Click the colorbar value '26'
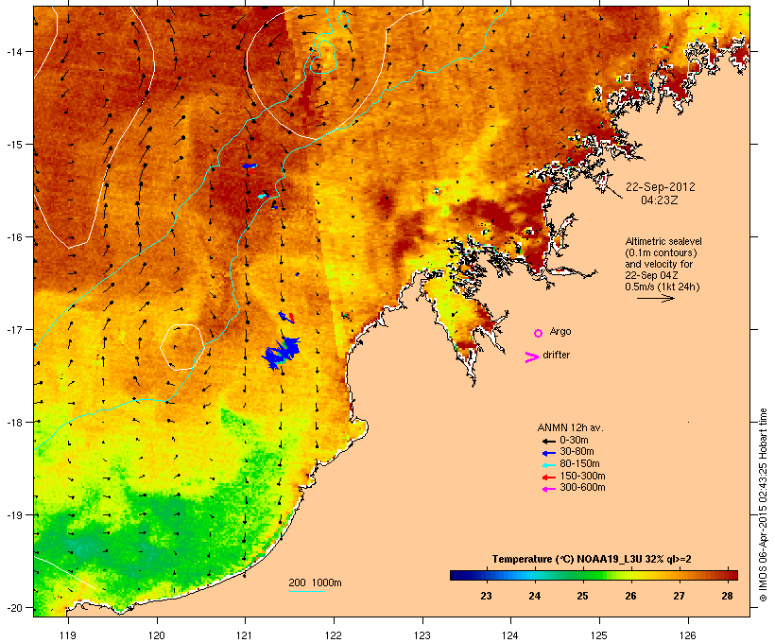The height and width of the screenshot is (643, 775). pyautogui.click(x=630, y=596)
